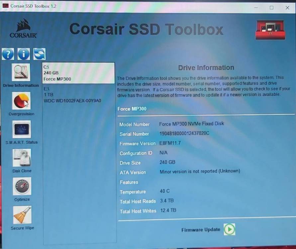Select the E:\ 1 TB WDC drive

pos(78,95)
